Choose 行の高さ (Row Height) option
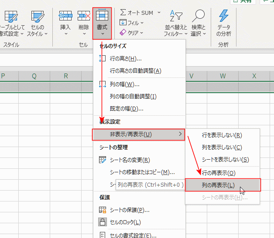Screen dimensions: 274x238 coord(126,59)
